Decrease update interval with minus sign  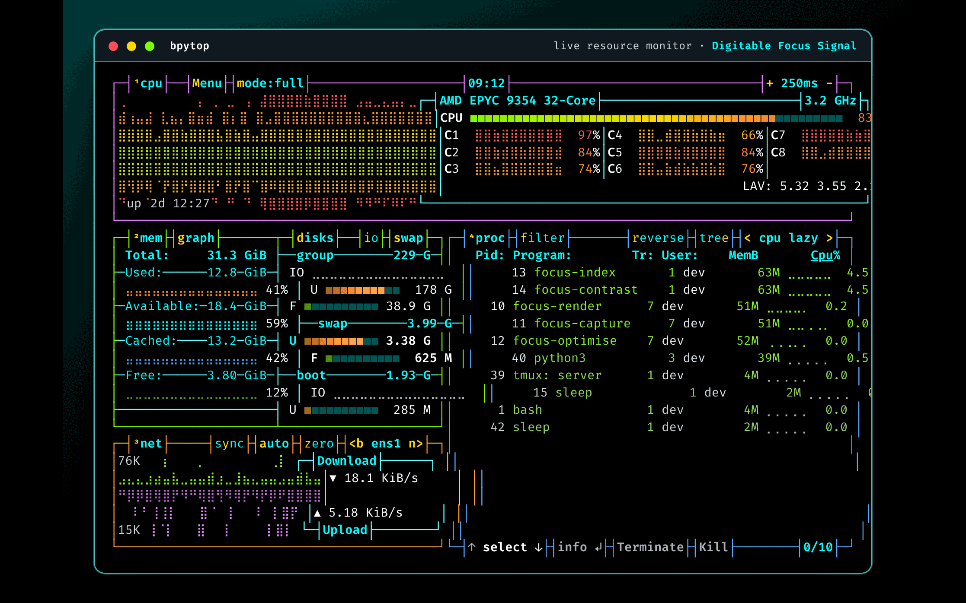tap(829, 83)
